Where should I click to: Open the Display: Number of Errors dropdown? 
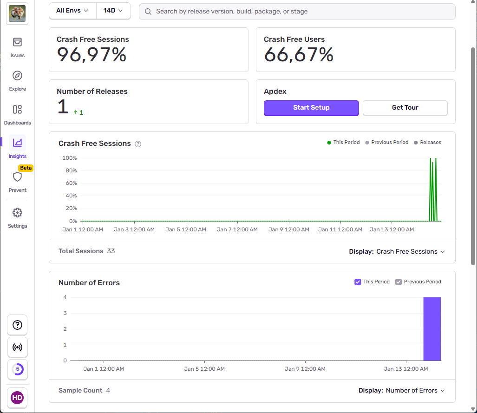402,391
